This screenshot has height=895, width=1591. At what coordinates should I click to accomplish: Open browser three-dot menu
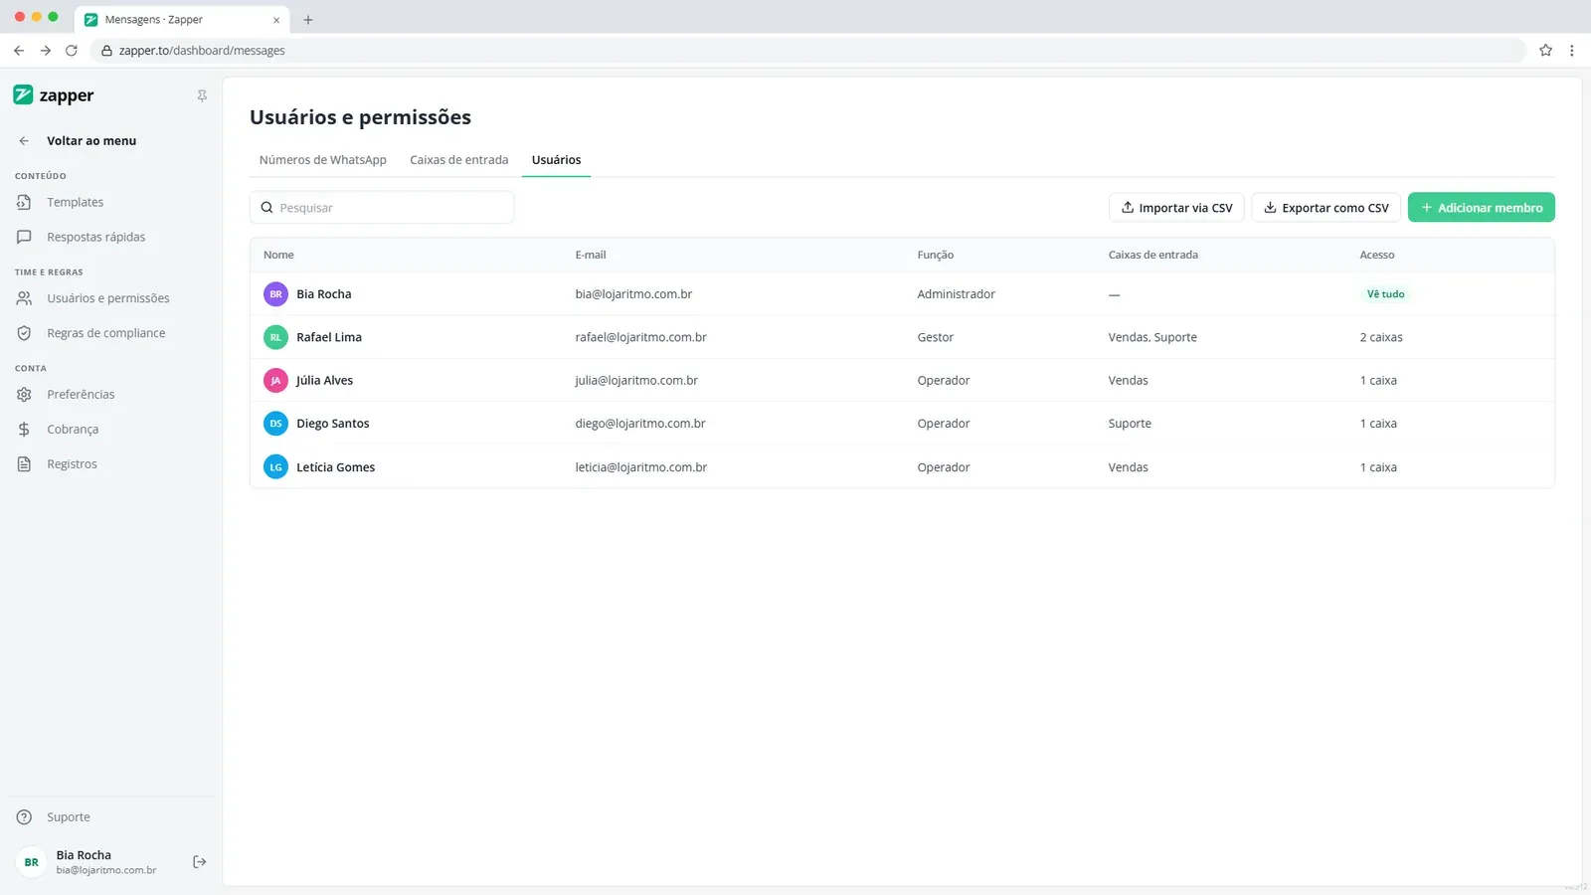click(x=1572, y=51)
